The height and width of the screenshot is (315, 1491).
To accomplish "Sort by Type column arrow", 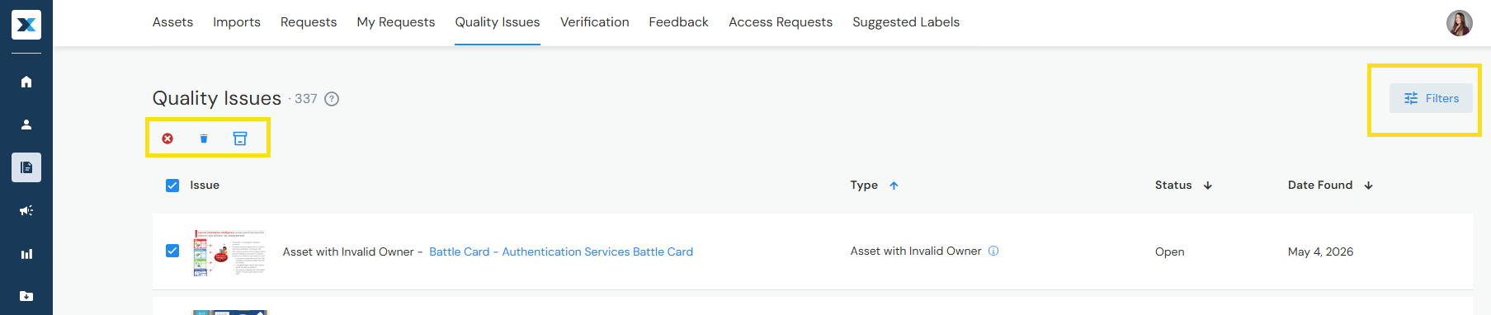I will [894, 186].
